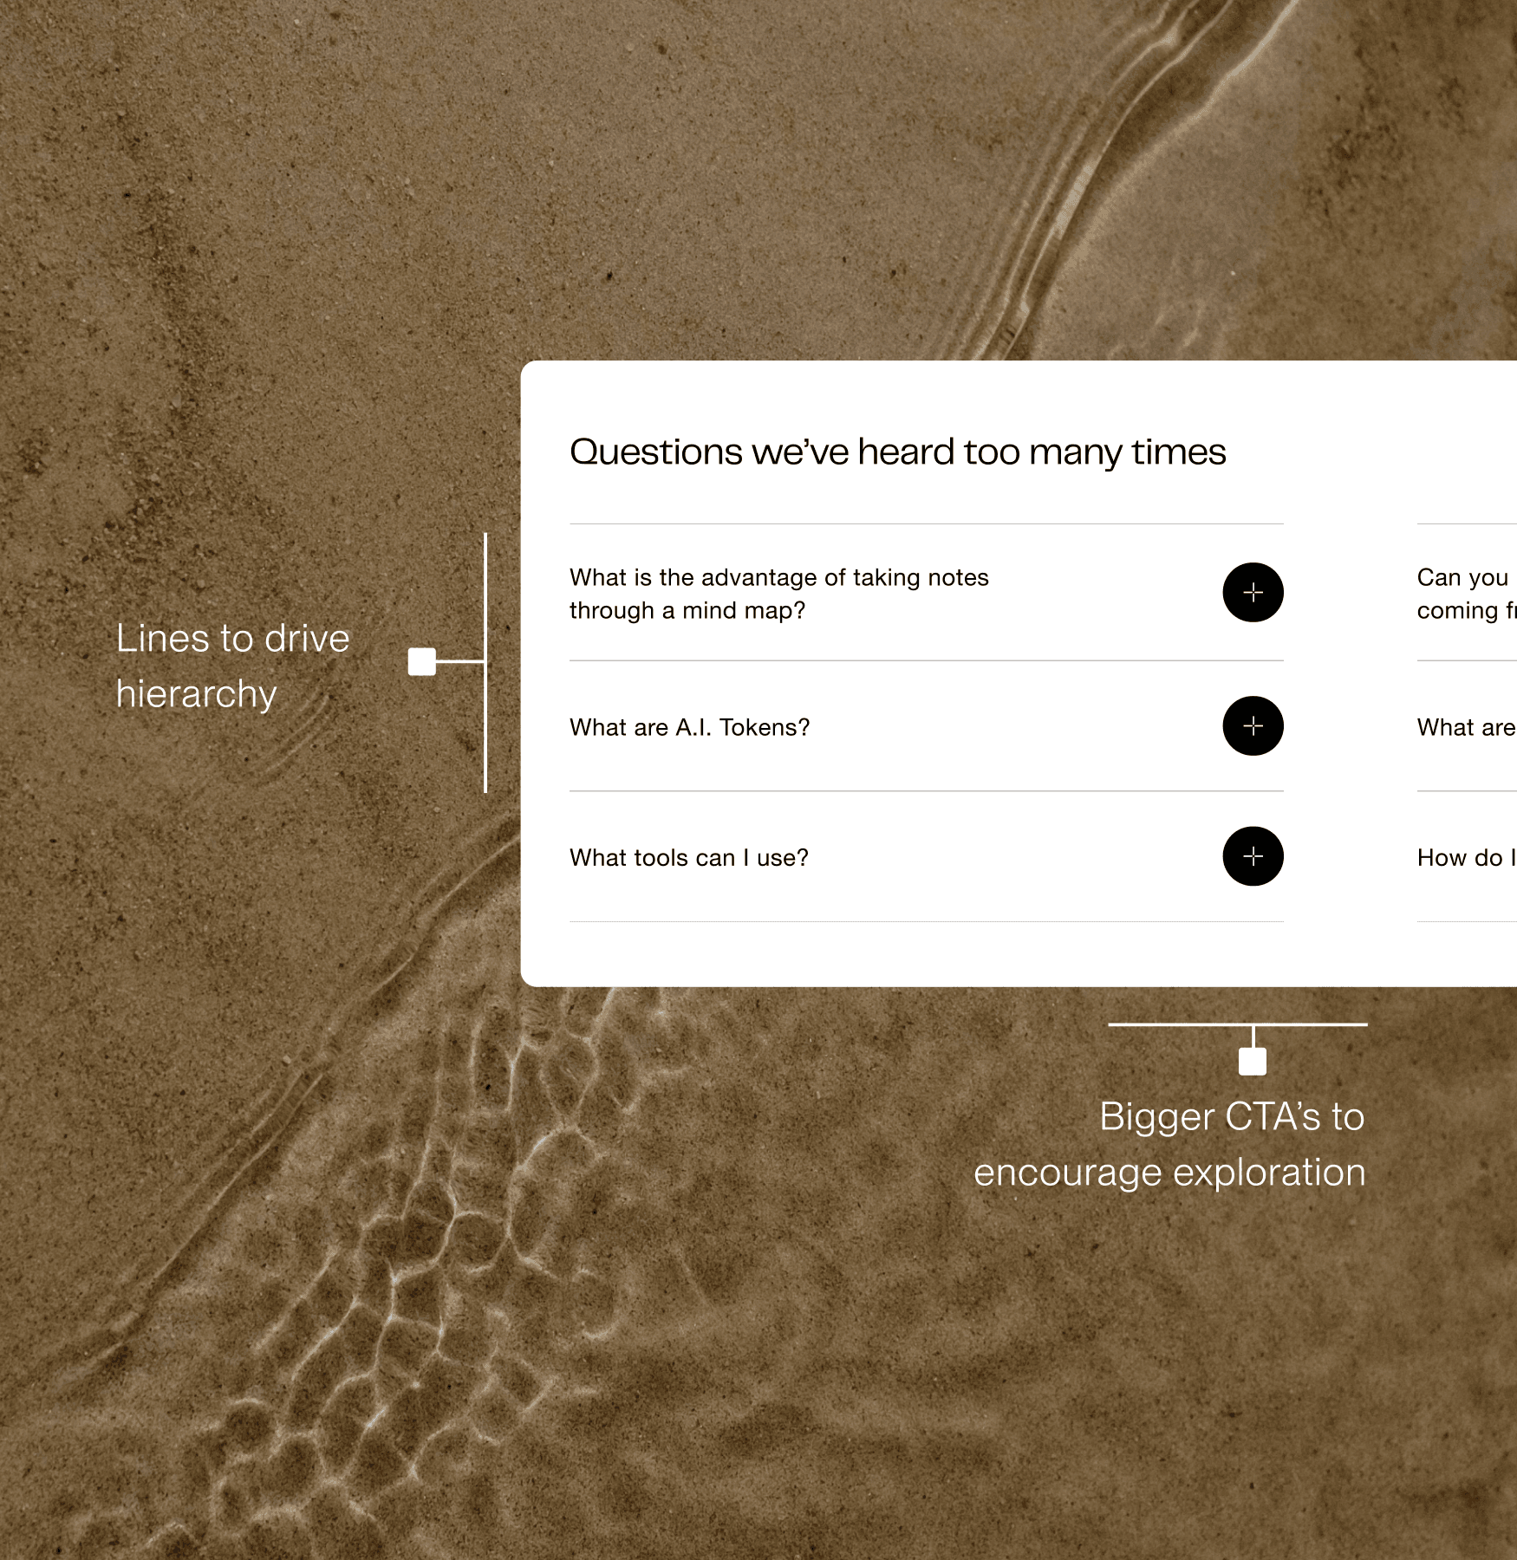Click divider between mind map and A.I. Tokens questions

(x=926, y=660)
